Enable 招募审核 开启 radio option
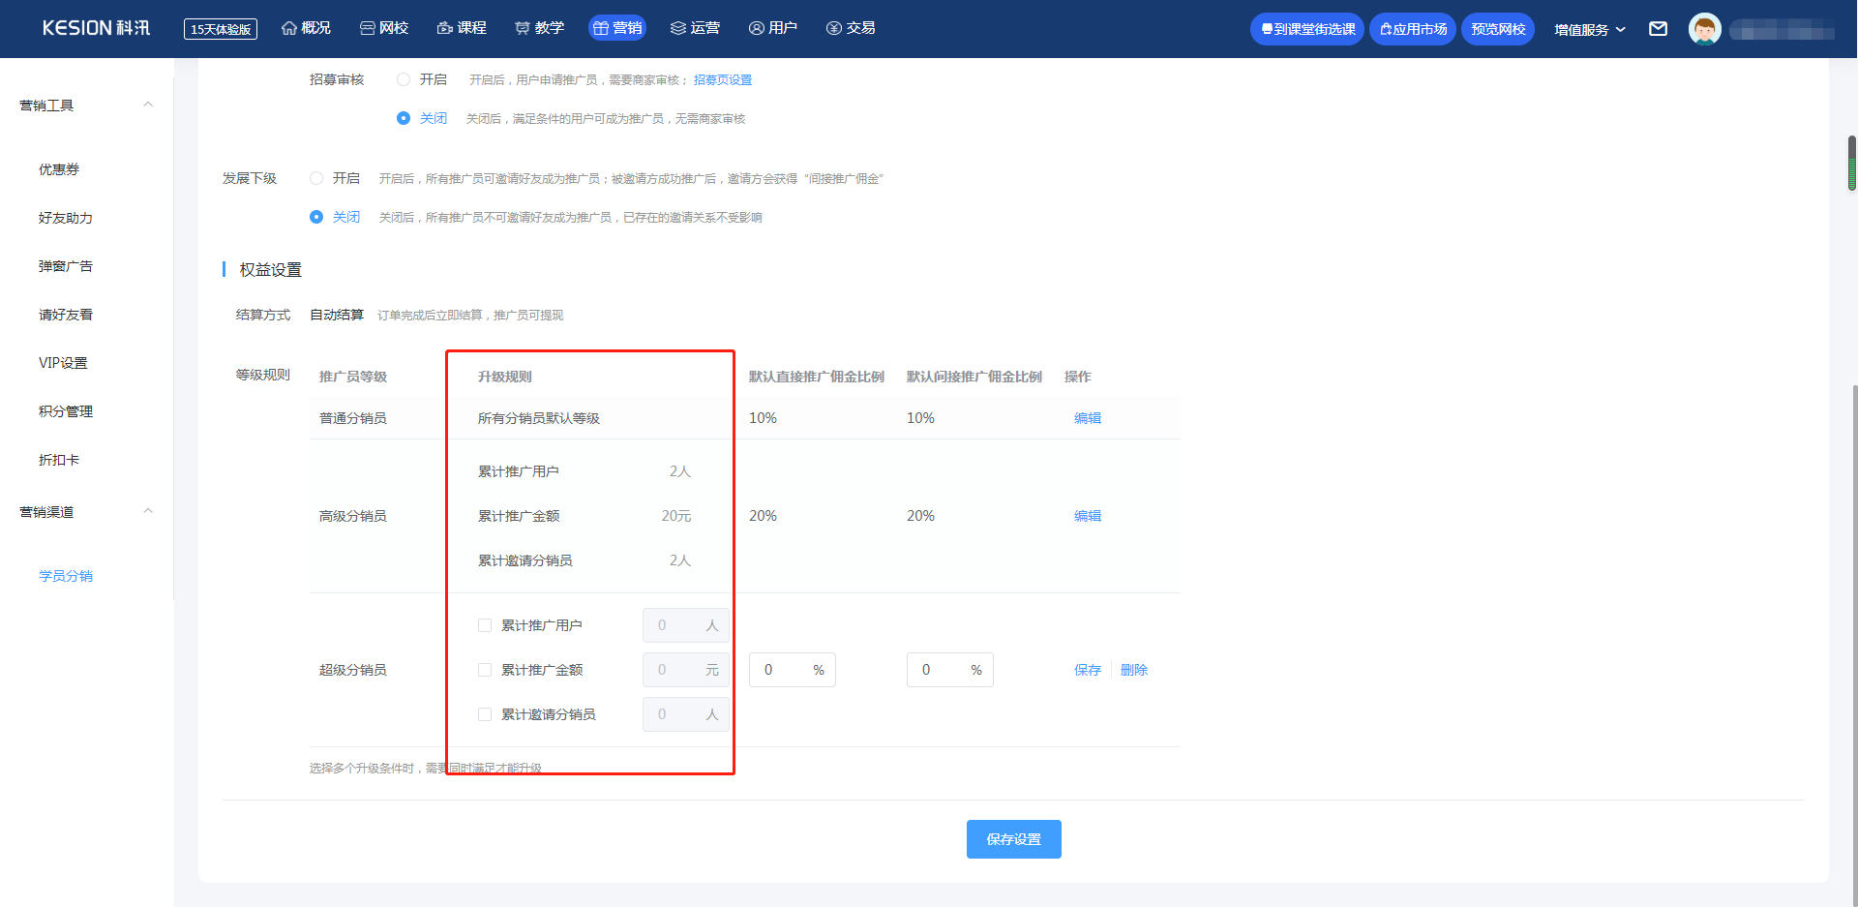This screenshot has width=1858, height=907. pyautogui.click(x=404, y=79)
